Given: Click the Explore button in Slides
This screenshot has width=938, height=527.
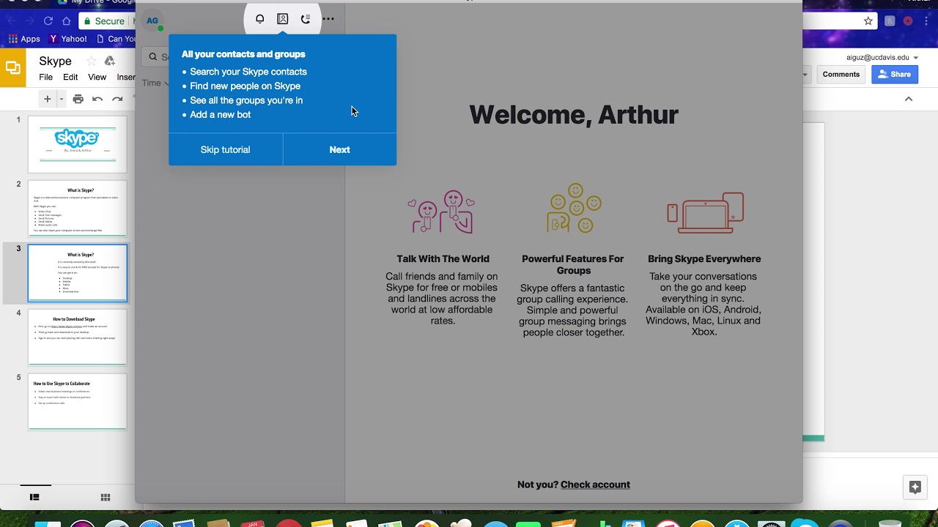Looking at the screenshot, I should [915, 487].
